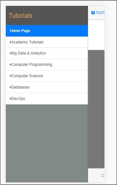117x185 pixels.
Task: Open Academic Tutorials menu entry
Action: point(27,42)
